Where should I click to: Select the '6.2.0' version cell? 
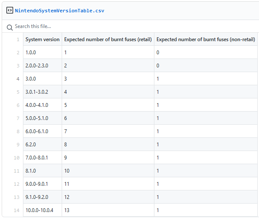[x=43, y=144]
